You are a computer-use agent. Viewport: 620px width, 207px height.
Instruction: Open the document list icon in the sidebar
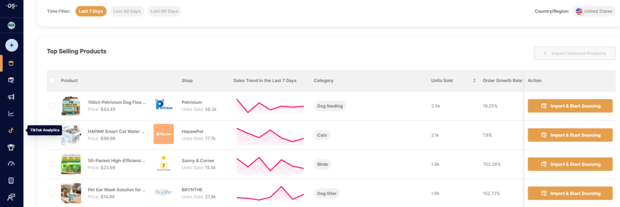coord(11,180)
